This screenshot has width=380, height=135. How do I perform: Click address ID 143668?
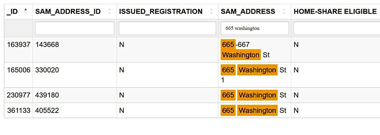[47, 45]
